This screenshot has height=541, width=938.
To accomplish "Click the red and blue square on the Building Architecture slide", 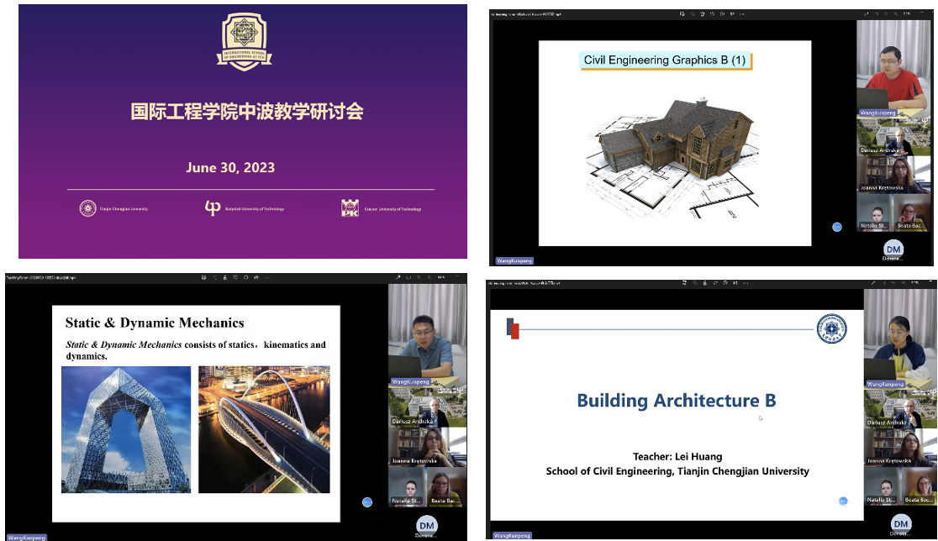I will point(513,329).
